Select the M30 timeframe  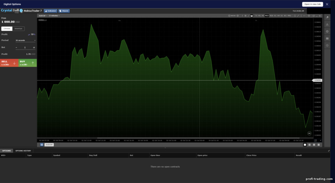[271, 16]
